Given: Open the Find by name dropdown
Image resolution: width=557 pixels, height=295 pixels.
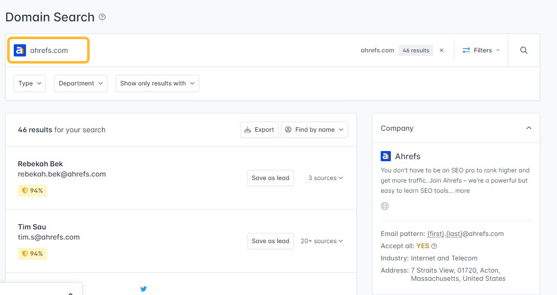Looking at the screenshot, I should click(x=314, y=130).
